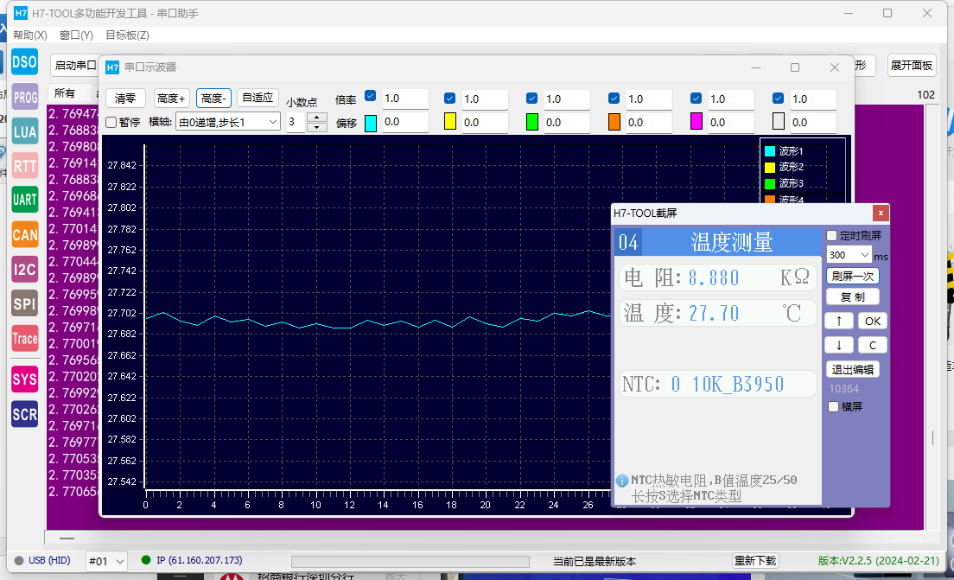Close the H7-TOOL截屏 panel
This screenshot has width=954, height=580.
[x=881, y=213]
